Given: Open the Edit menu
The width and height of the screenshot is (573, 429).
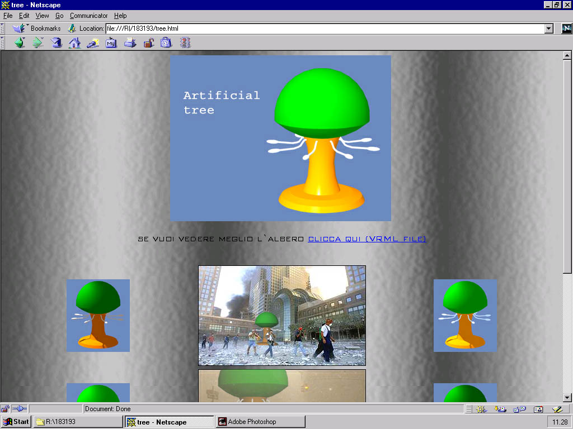Looking at the screenshot, I should (24, 16).
